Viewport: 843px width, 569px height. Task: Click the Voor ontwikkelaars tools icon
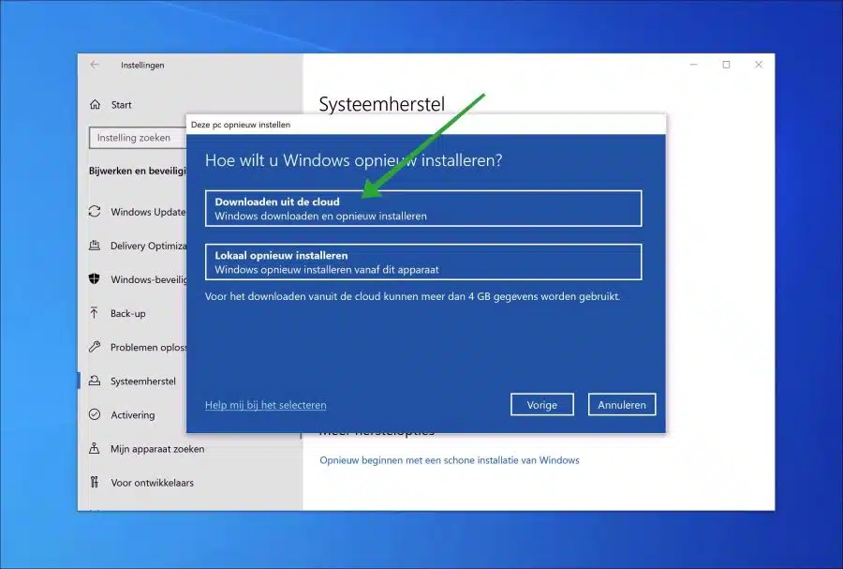click(95, 483)
